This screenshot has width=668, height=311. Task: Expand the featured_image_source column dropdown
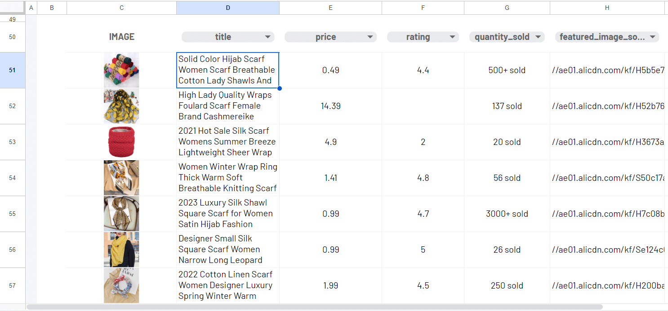tap(652, 37)
